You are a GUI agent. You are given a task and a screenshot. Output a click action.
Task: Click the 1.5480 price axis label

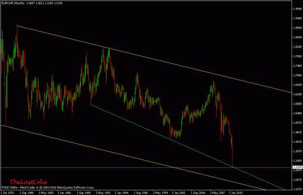[x=298, y=113]
